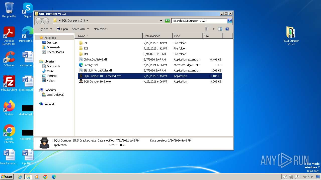This screenshot has height=180, width=321.
Task: Select Network in the navigation pane
Action: pyautogui.click(x=49, y=104)
